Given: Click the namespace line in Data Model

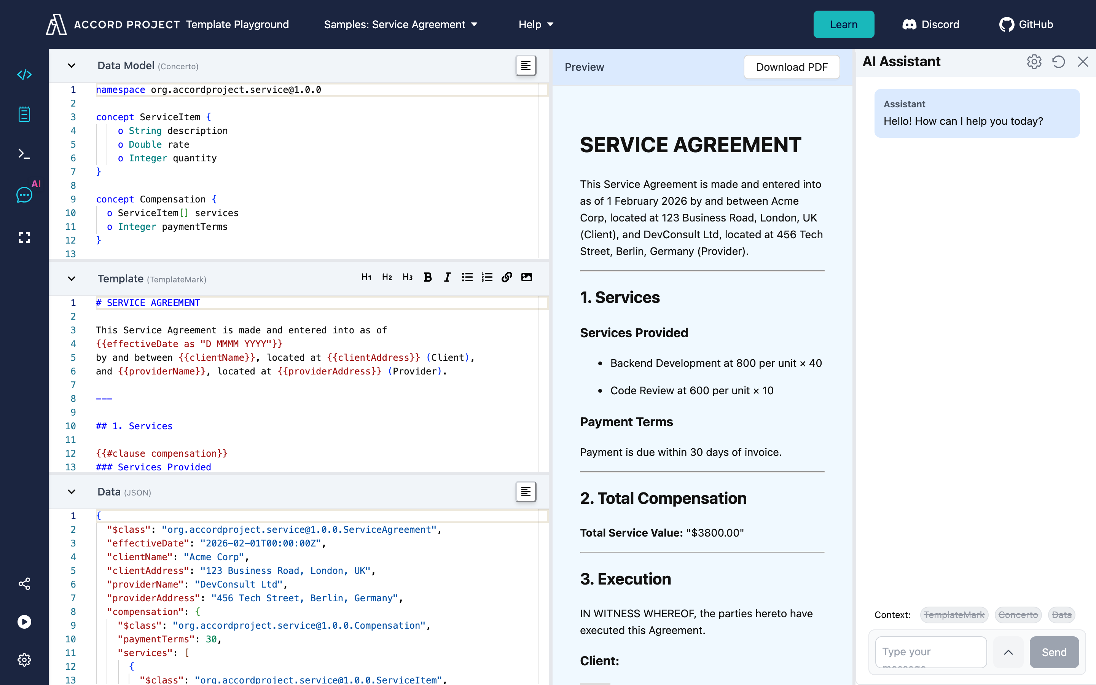Looking at the screenshot, I should coord(208,90).
